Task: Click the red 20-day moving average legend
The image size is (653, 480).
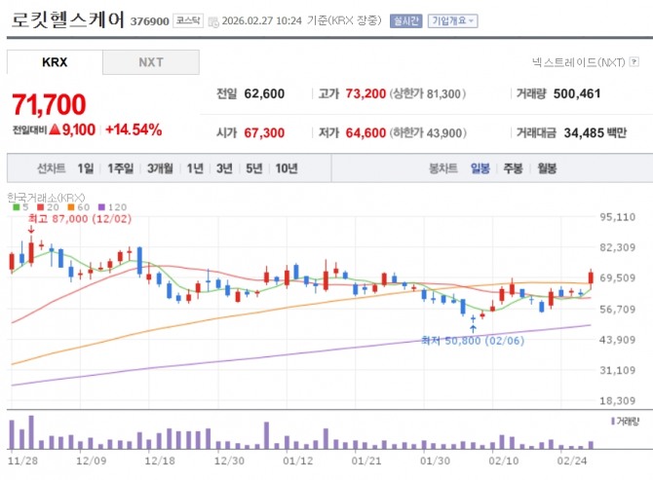Action: (49, 207)
